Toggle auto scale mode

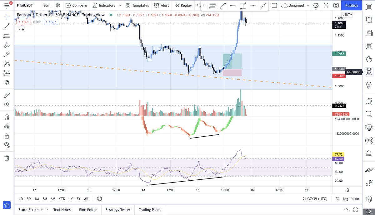tap(355, 199)
